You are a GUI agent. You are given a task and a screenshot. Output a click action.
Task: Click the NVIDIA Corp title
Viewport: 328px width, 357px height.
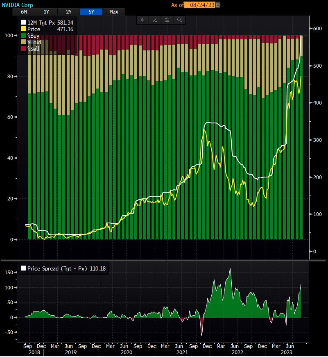[18, 5]
